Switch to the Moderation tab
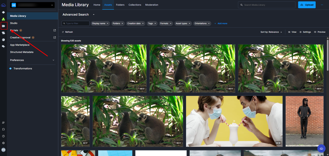329x156 pixels. [x=152, y=5]
